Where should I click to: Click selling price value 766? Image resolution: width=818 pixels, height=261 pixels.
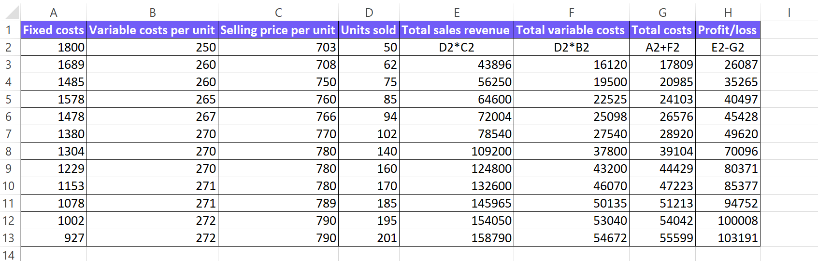tap(278, 117)
